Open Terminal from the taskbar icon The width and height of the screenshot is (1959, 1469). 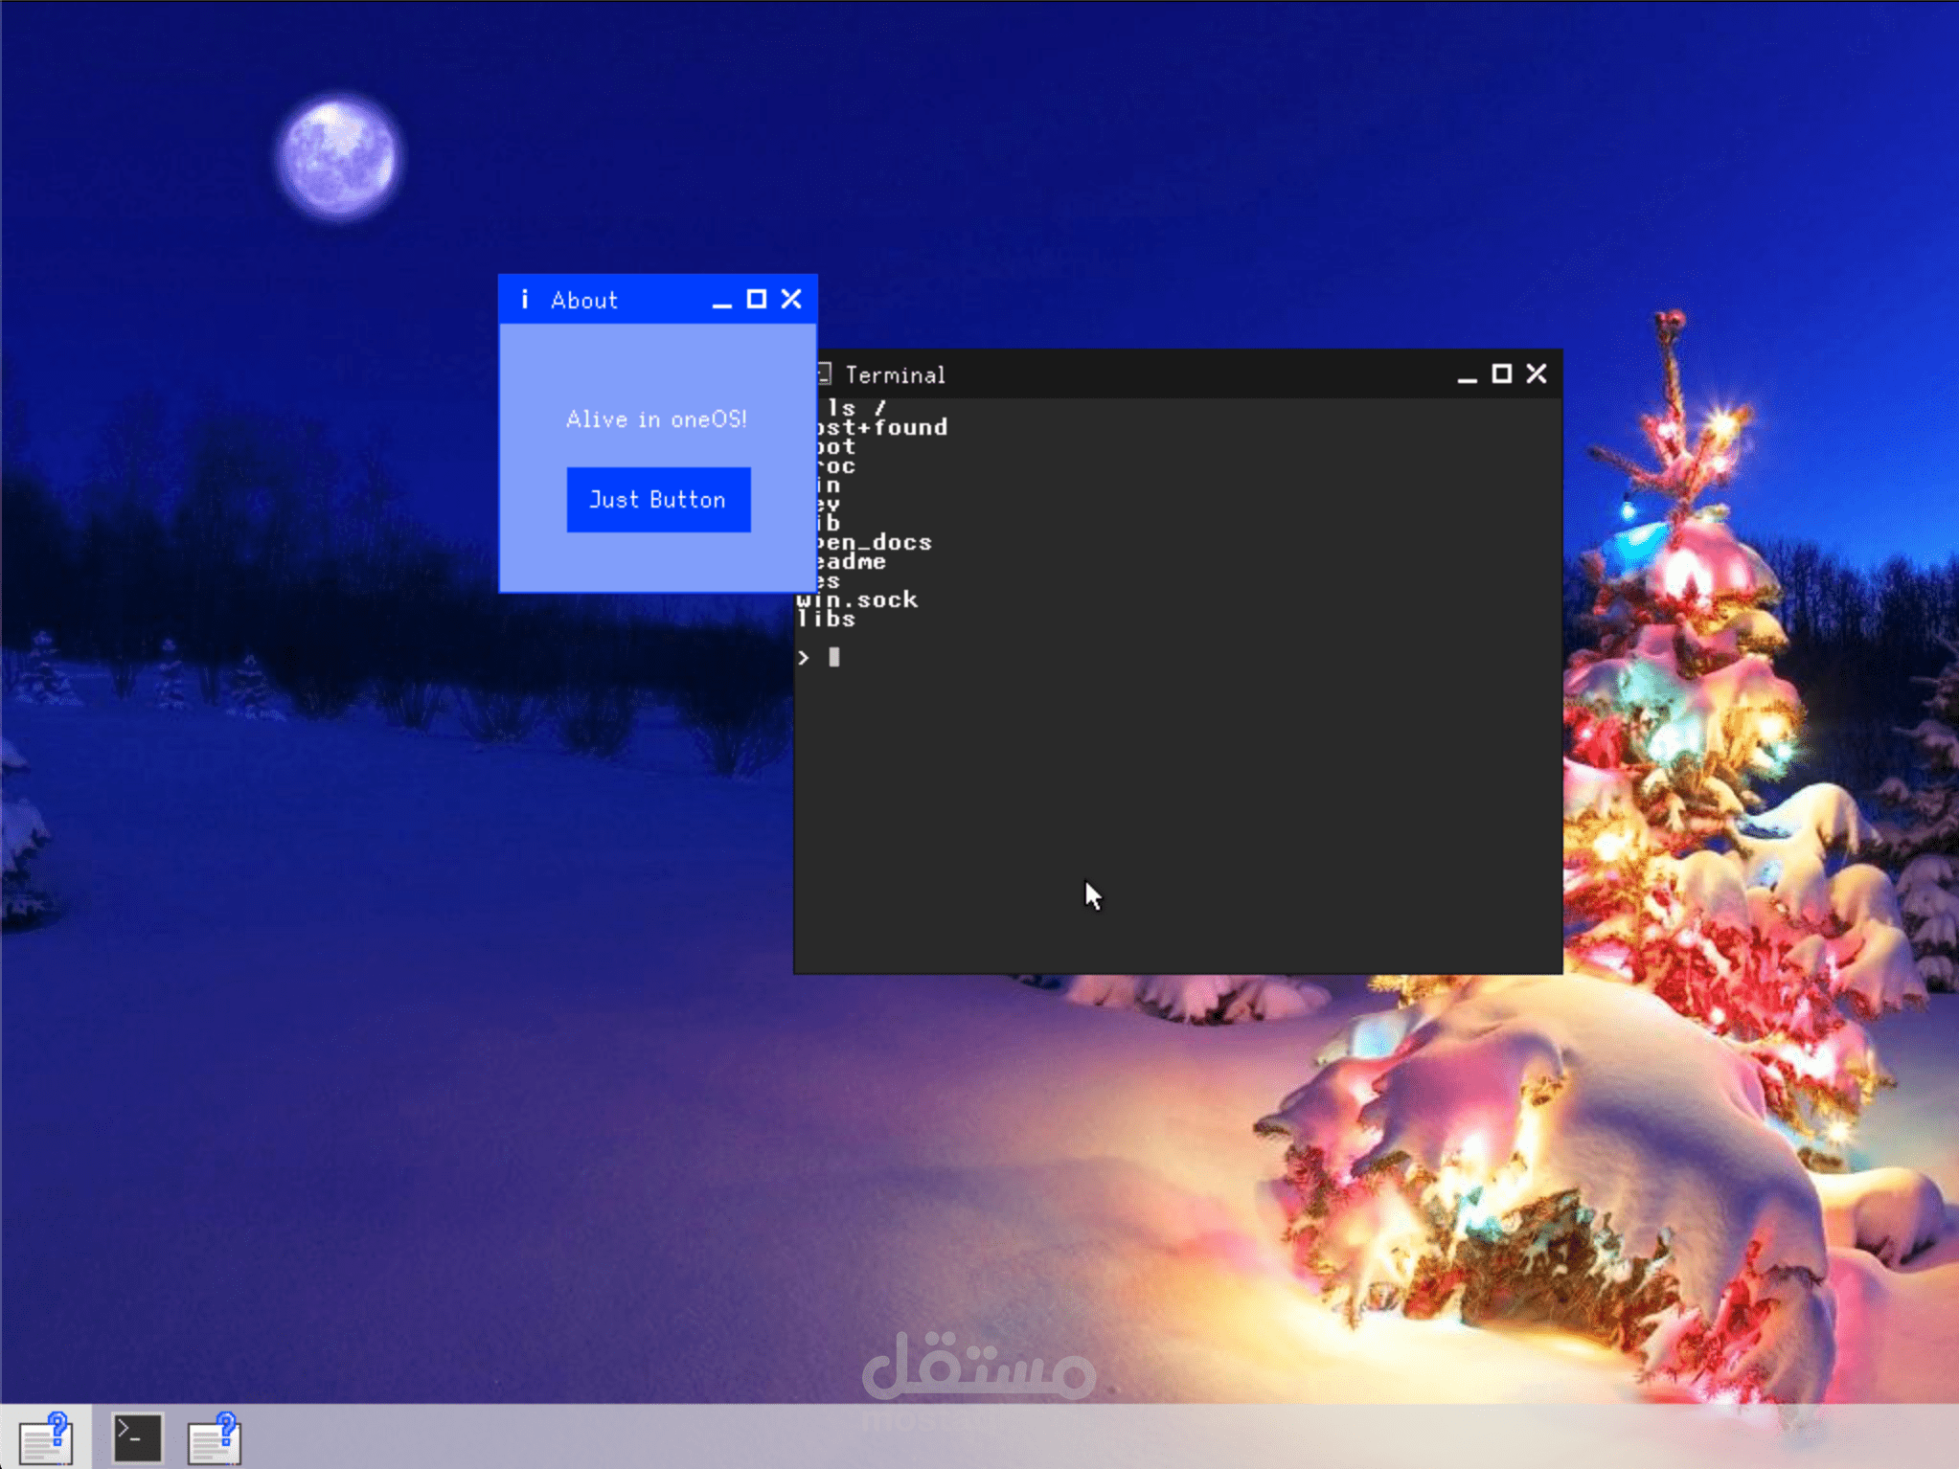click(x=137, y=1436)
